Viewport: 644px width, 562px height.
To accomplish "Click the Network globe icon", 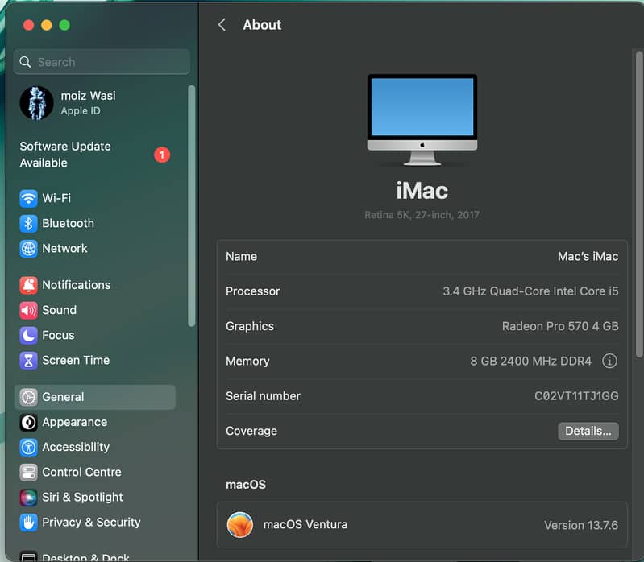I will tap(28, 249).
